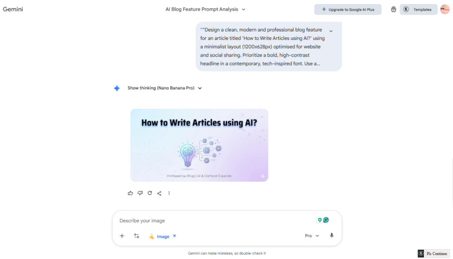The width and height of the screenshot is (453, 259).
Task: Open the generated blog feature image
Action: pyautogui.click(x=199, y=145)
